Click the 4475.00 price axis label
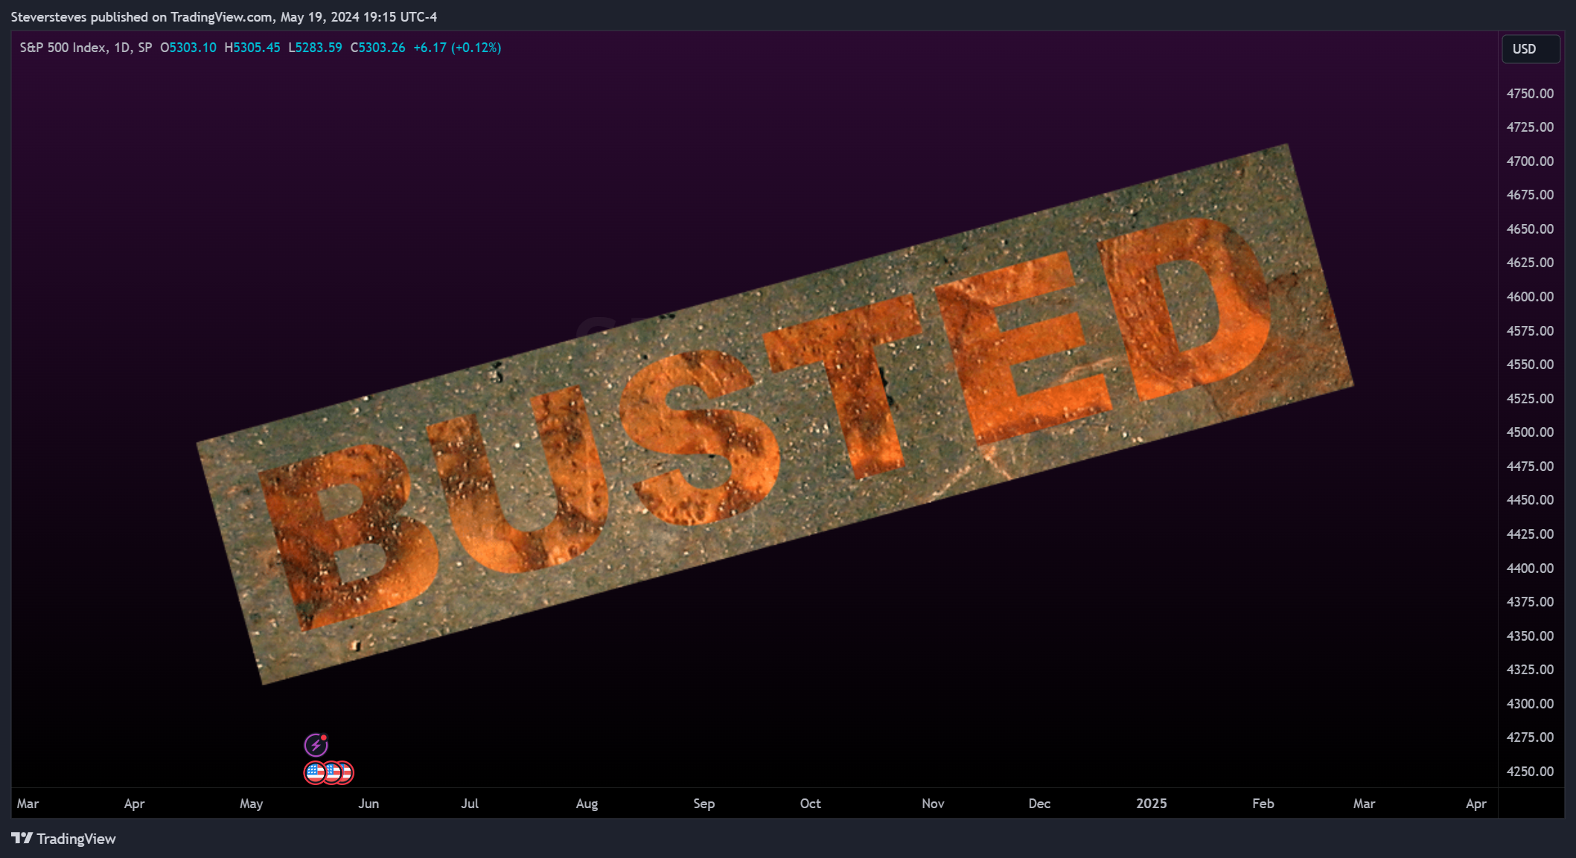1576x858 pixels. 1530,466
